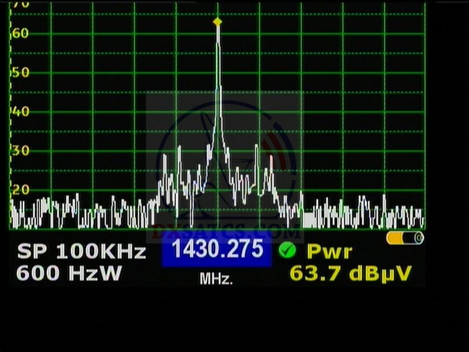Click the battery level indicator icon
469x352 pixels.
[405, 238]
